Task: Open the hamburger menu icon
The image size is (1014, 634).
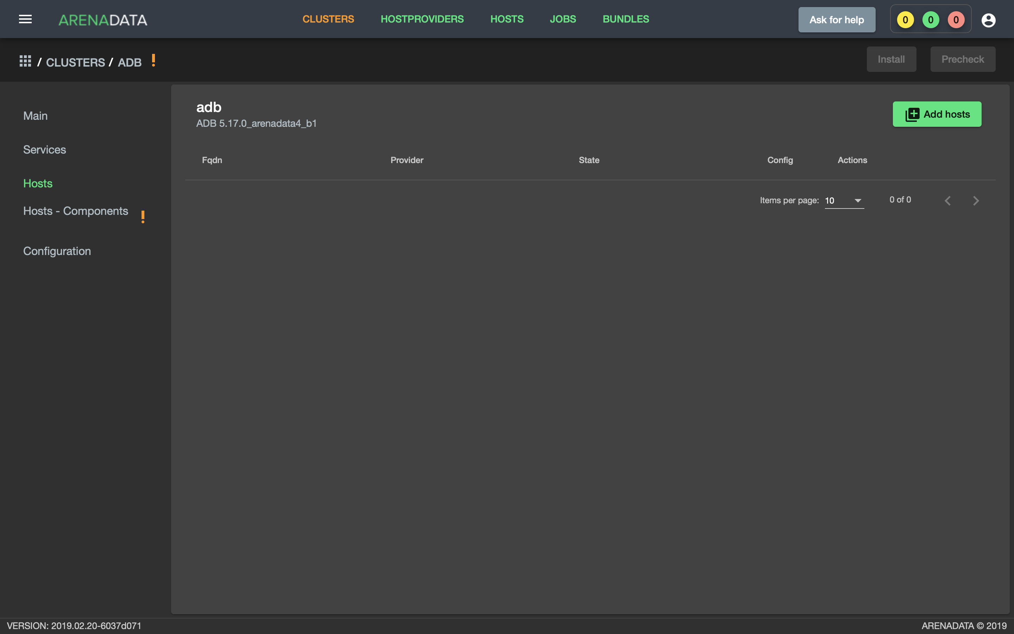Action: [25, 19]
